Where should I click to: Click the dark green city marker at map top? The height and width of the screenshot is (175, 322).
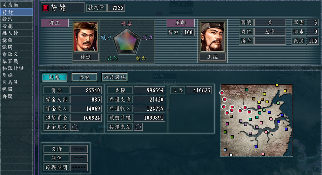click(247, 90)
